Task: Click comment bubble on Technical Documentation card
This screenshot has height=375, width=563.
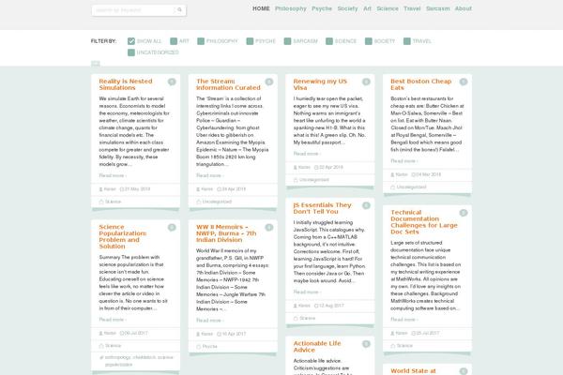Action: pos(464,213)
